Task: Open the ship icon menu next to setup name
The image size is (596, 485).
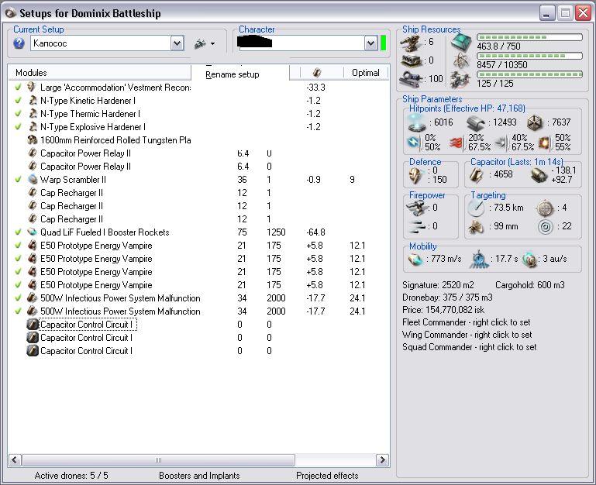Action: (205, 43)
